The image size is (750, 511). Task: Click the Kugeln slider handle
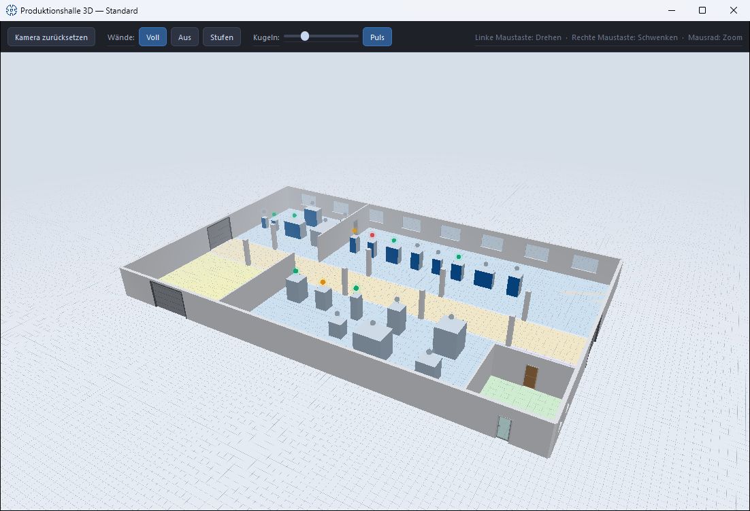(x=305, y=36)
